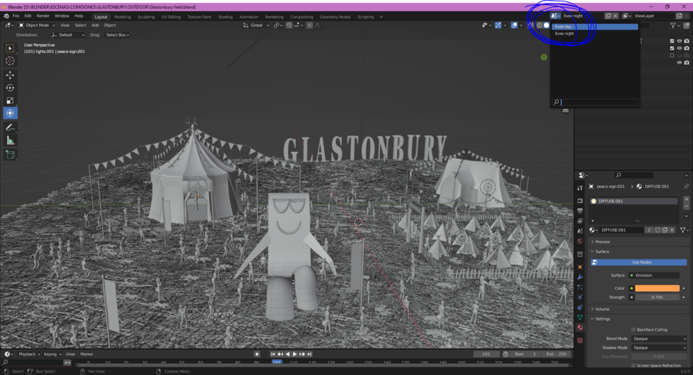Screen dimensions: 693x375
Task: Open the View Layer properties tab
Action: pos(580,221)
